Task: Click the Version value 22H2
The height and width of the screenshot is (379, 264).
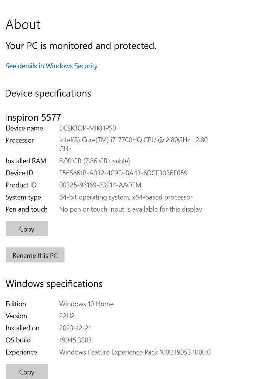Action: [x=66, y=316]
